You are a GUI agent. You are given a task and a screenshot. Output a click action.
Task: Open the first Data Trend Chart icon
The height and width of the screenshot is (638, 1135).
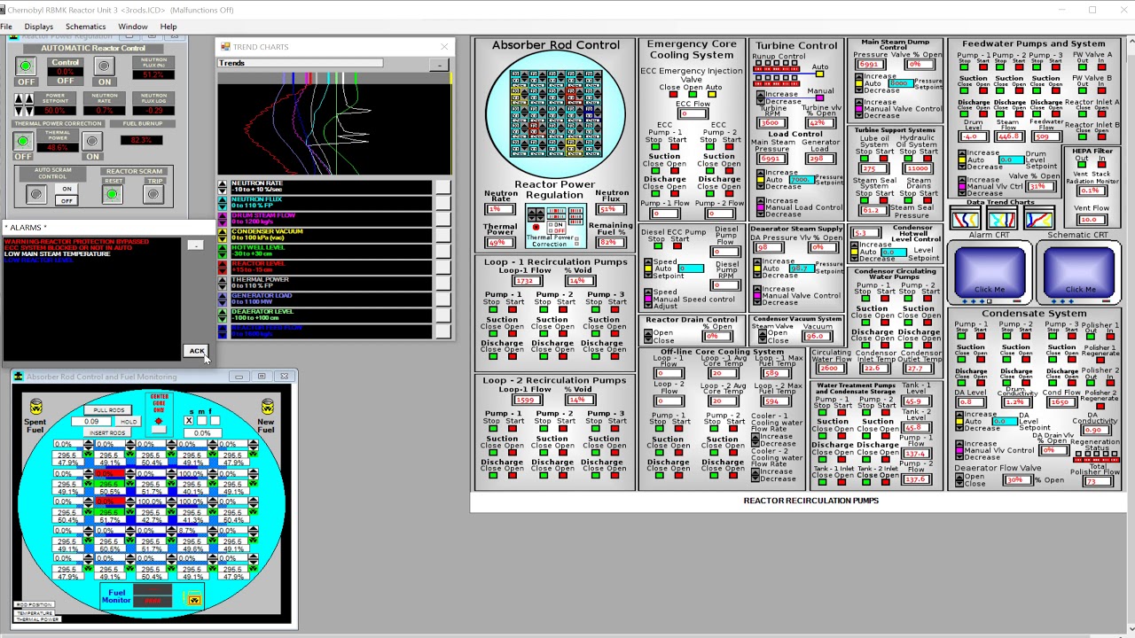coord(966,219)
